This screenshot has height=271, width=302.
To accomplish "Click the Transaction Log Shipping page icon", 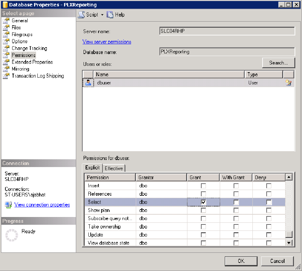I will pos(6,76).
